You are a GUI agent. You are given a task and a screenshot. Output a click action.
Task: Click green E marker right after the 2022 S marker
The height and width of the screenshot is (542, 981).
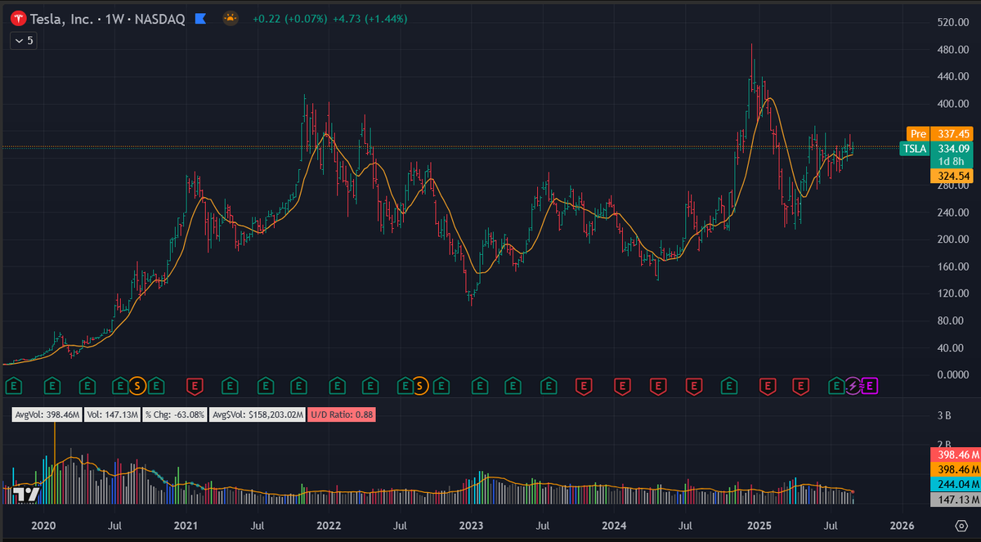click(x=441, y=384)
